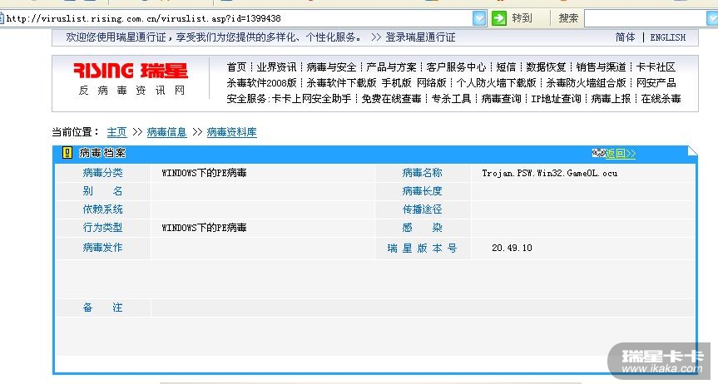This screenshot has height=384, width=718.
Task: Click IP地址查询 link
Action: [x=556, y=99]
